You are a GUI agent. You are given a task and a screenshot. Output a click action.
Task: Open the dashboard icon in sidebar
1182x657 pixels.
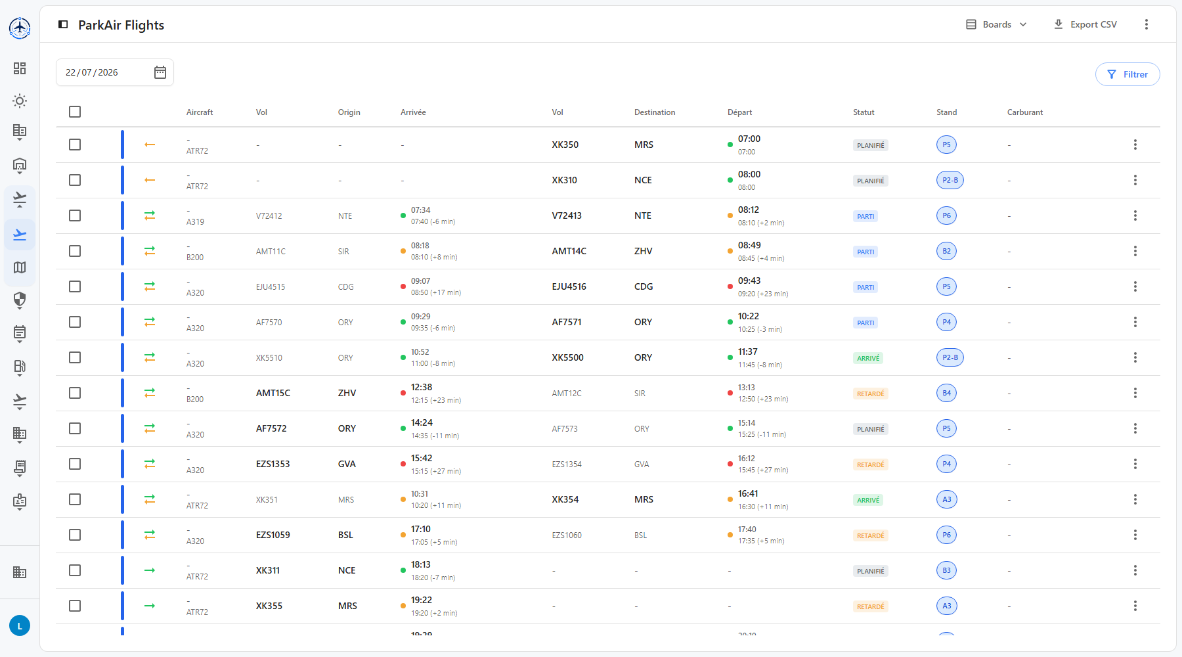[20, 68]
